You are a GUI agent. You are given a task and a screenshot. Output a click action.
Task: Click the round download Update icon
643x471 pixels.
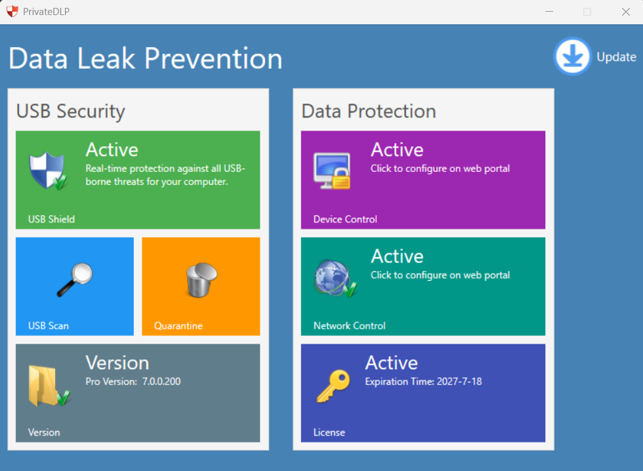tap(572, 56)
